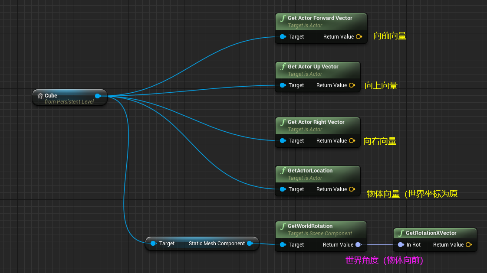Click In Rot pin on GetRotationXVector

pos(401,245)
